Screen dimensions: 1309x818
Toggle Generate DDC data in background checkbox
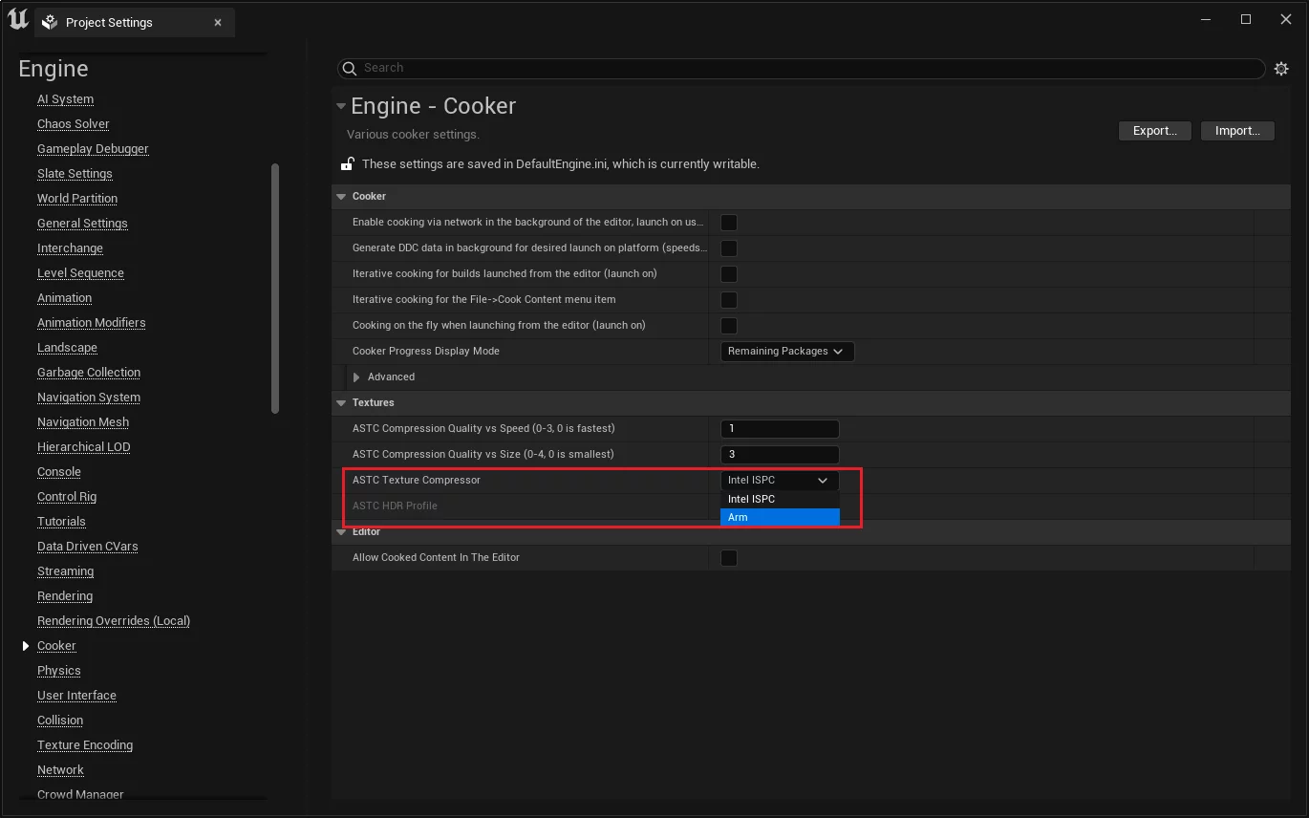[x=728, y=248]
